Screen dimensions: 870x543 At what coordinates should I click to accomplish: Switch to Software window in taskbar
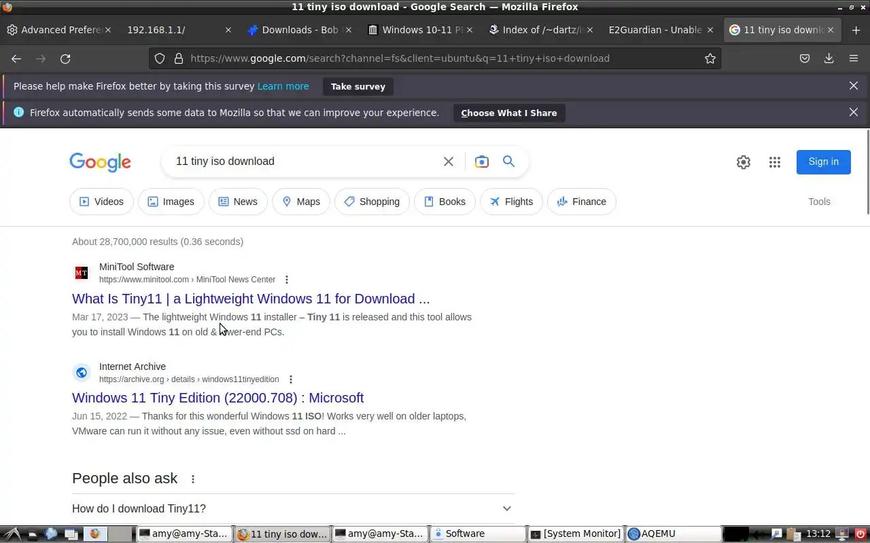pos(478,534)
